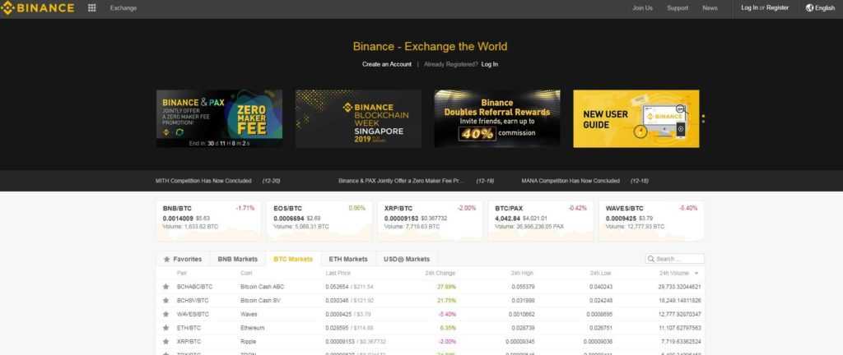Select the BNB Markets tab
This screenshot has height=355, width=843.
pos(238,259)
